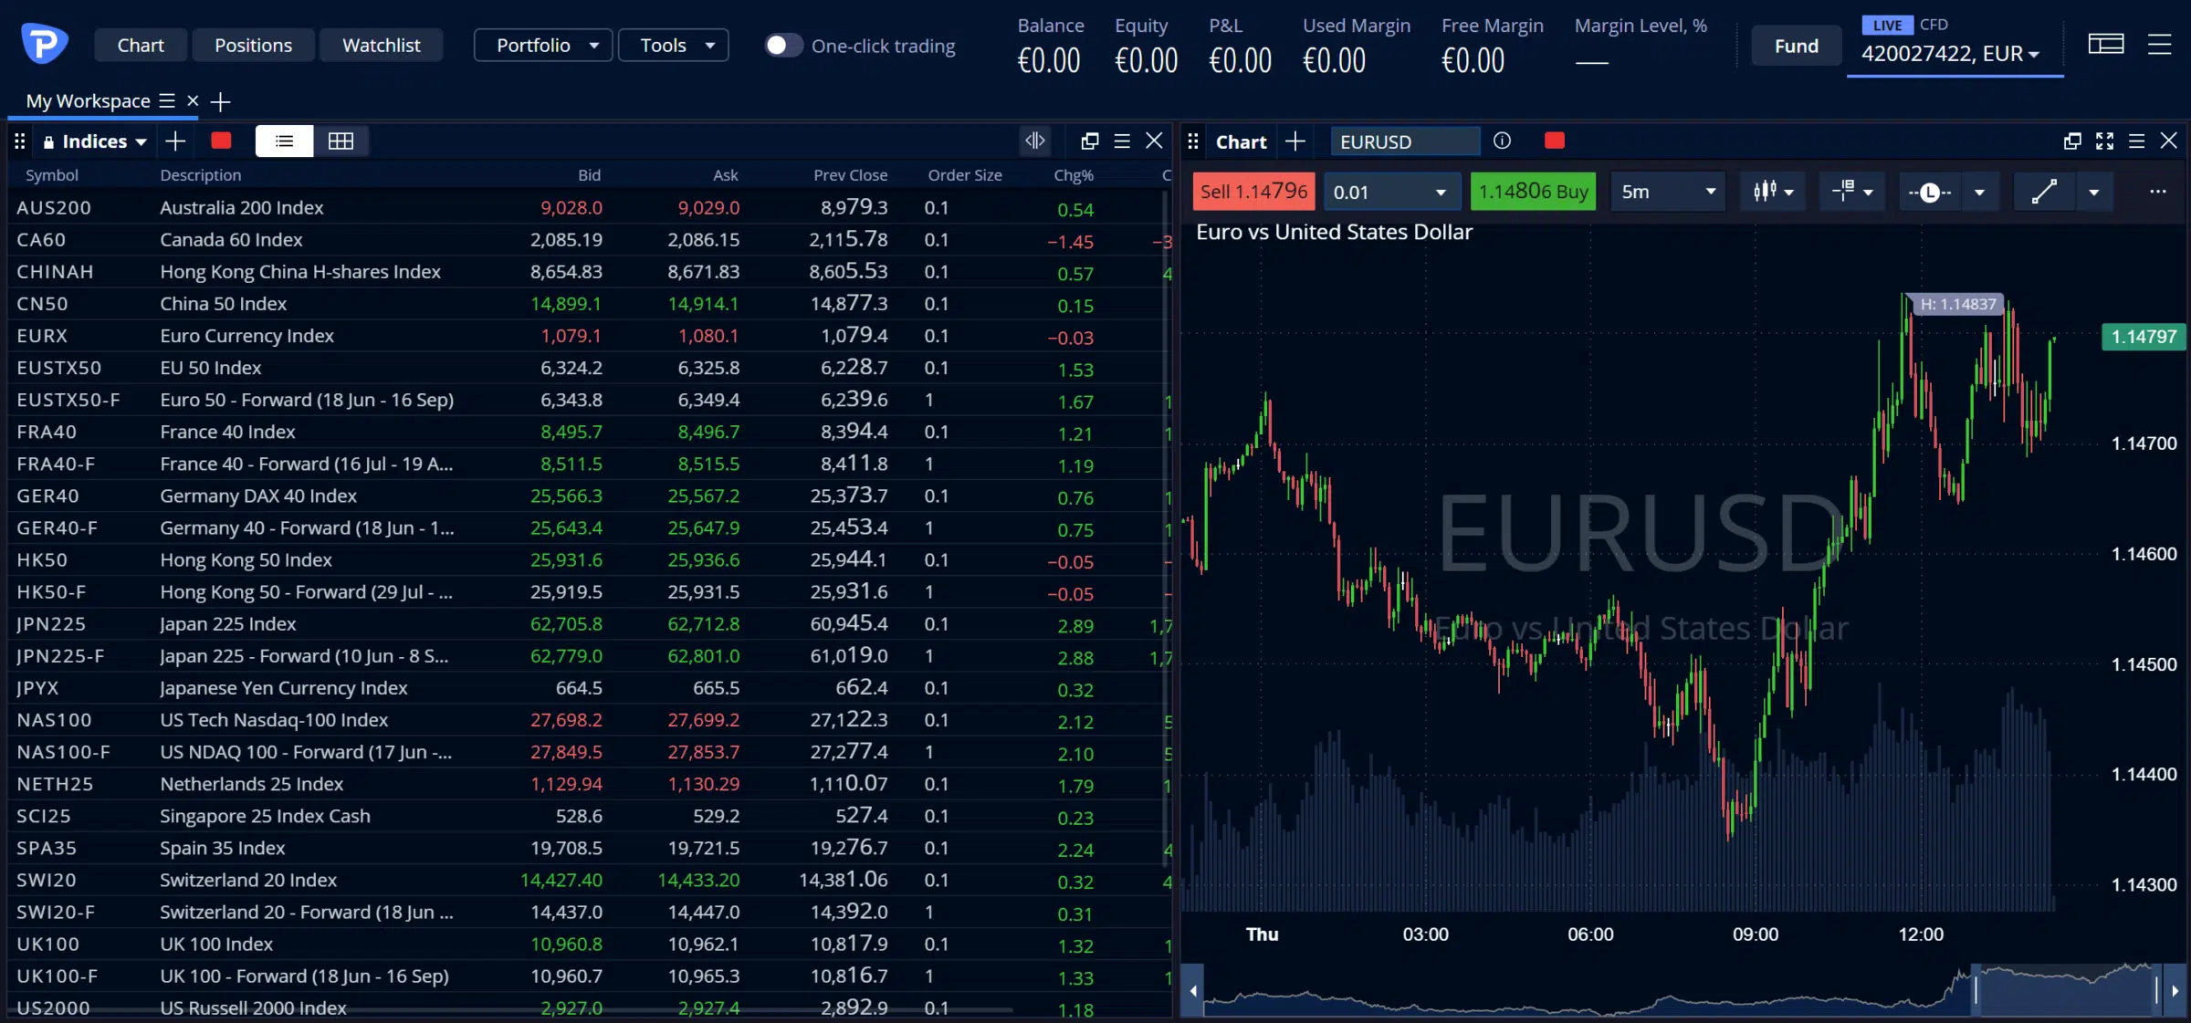Click the chart more options ellipsis
Viewport: 2191px width, 1023px height.
coord(2157,192)
